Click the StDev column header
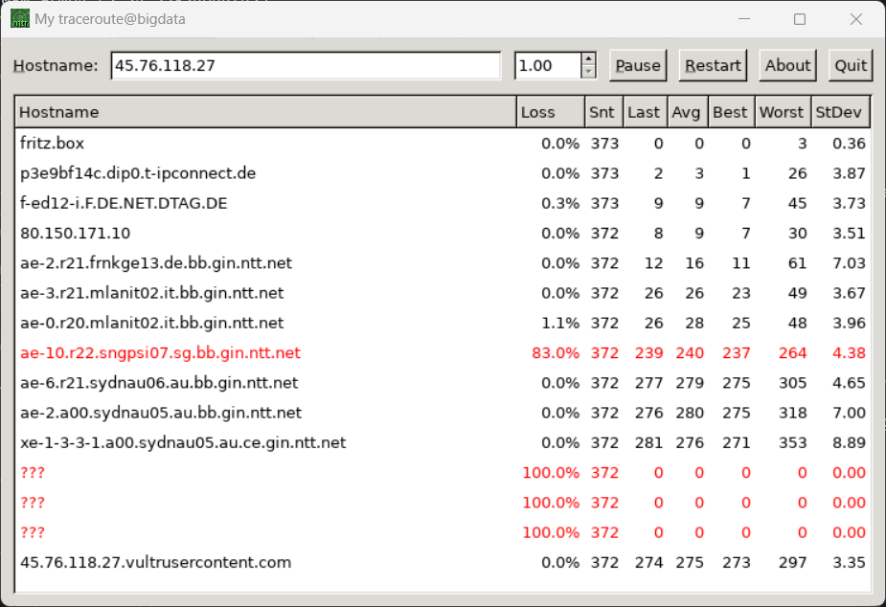Viewport: 886px width, 607px height. tap(840, 112)
